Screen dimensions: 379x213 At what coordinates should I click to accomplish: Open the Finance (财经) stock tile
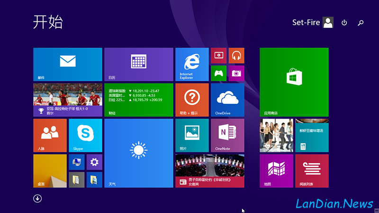[138, 100]
